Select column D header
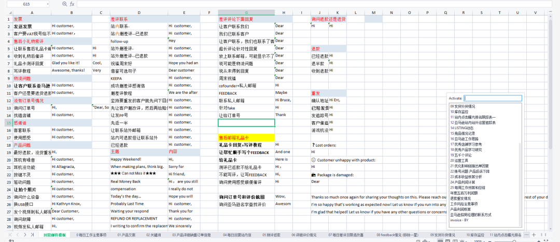Screen dimensions: 560x242 coord(139,12)
